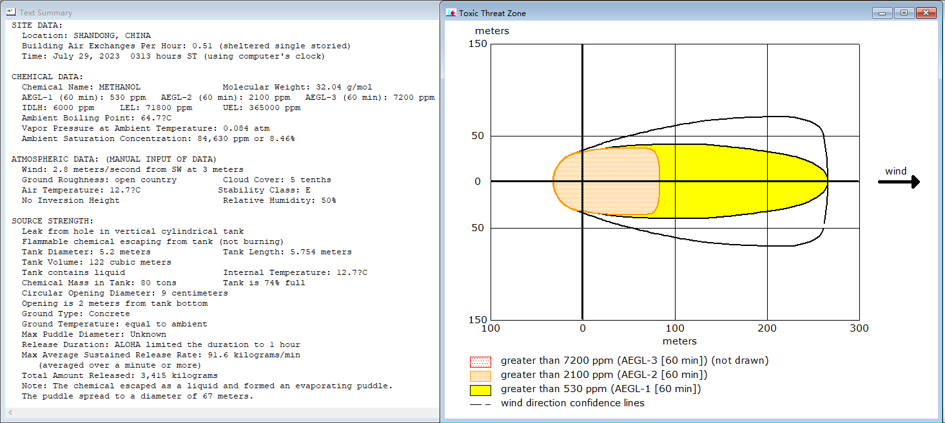Screen dimensions: 945x423
Task: Click the SOURCE STRENGTH heading in summary
Action: (x=52, y=221)
